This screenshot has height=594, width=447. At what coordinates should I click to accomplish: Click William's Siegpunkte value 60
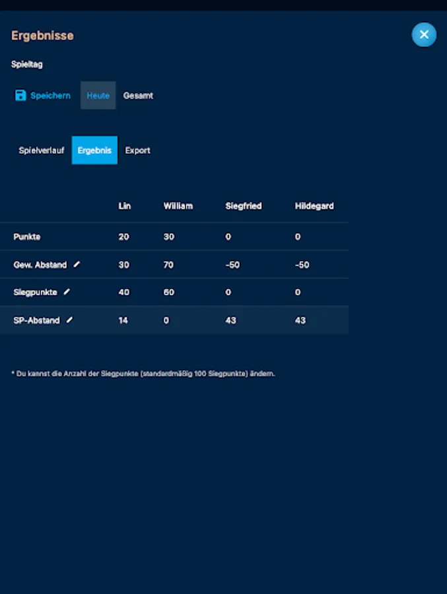coord(169,292)
